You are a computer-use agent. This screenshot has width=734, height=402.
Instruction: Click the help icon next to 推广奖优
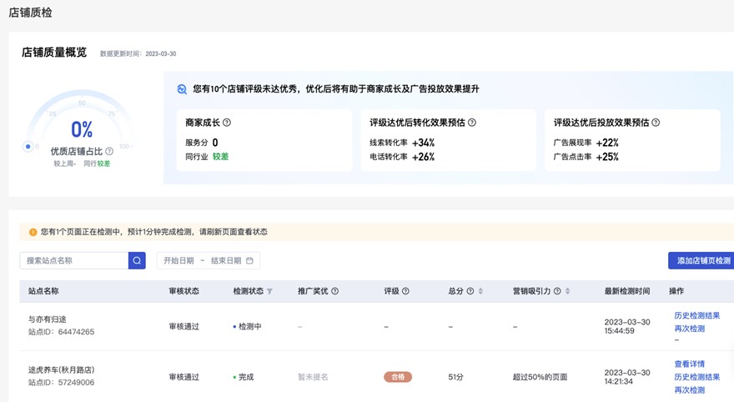coord(335,291)
